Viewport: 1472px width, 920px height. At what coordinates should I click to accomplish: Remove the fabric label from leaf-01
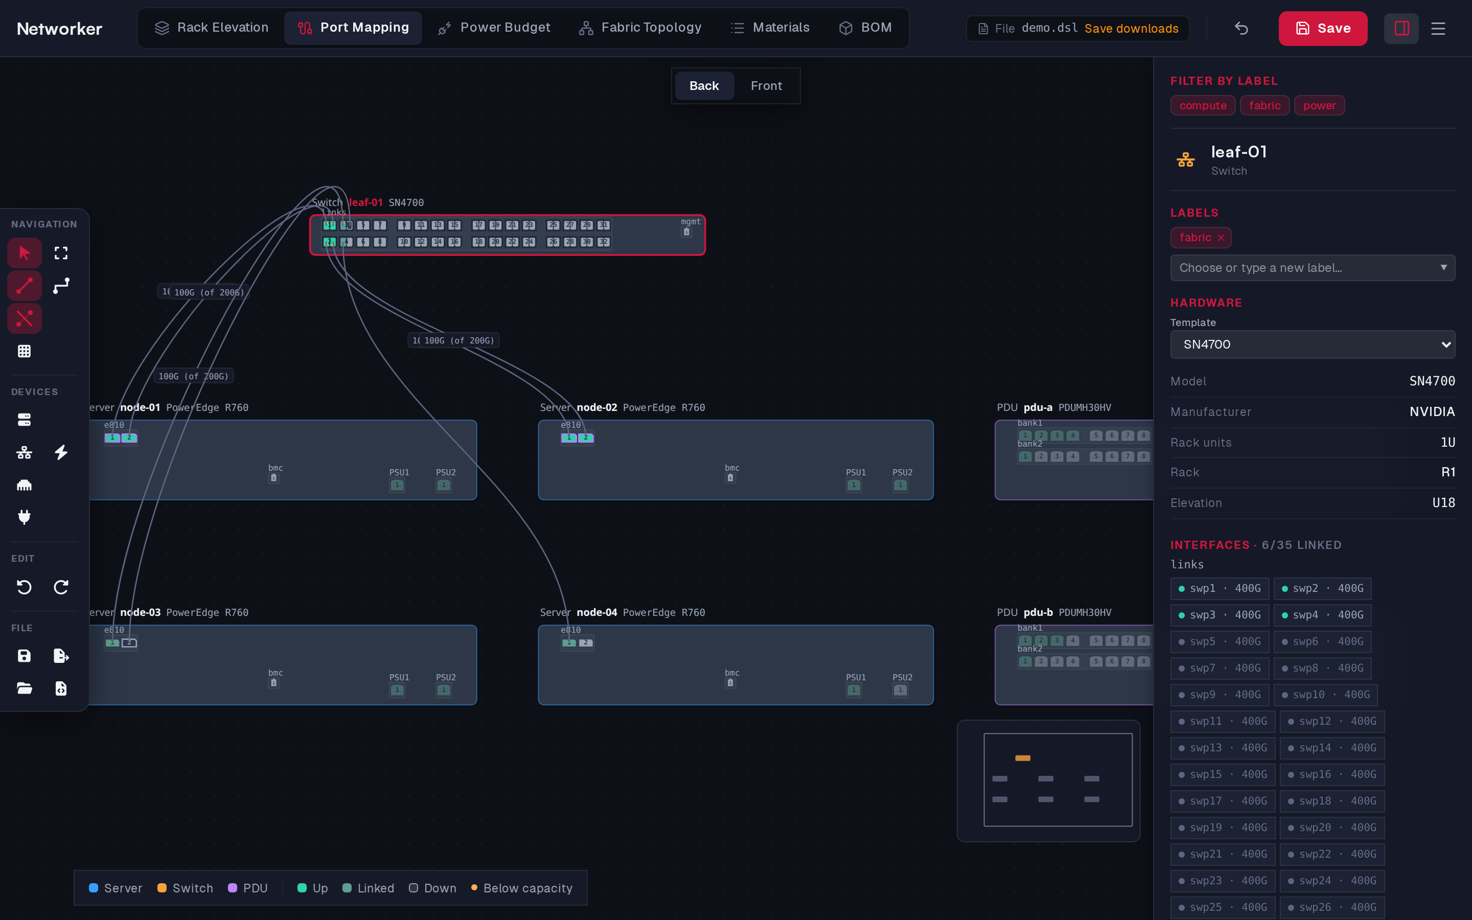[x=1221, y=238]
